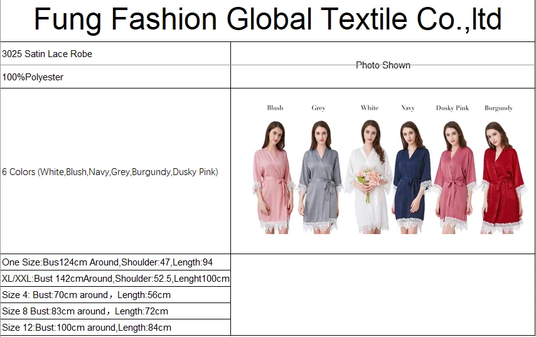
Task: Select the '100%Polyester' cell
Action: tap(115, 77)
